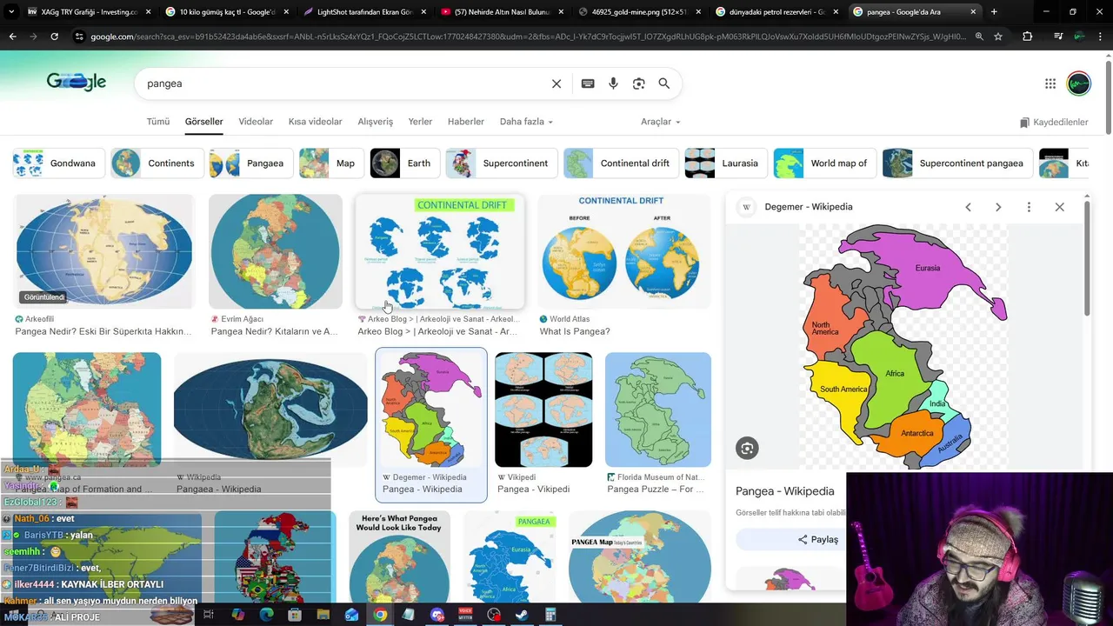Start voice search with the microphone
The width and height of the screenshot is (1113, 626).
613,83
